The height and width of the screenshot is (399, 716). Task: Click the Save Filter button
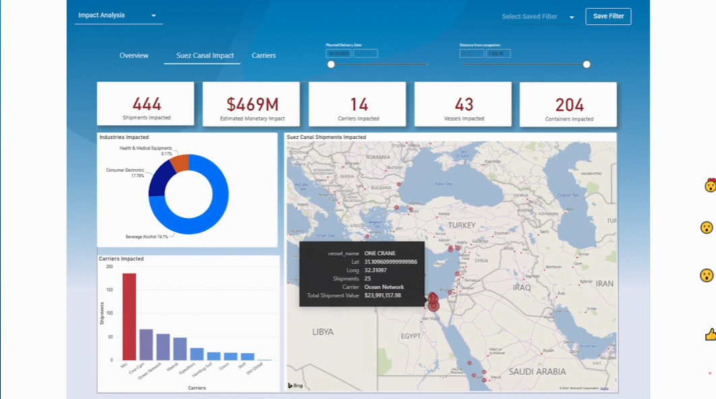tap(608, 16)
